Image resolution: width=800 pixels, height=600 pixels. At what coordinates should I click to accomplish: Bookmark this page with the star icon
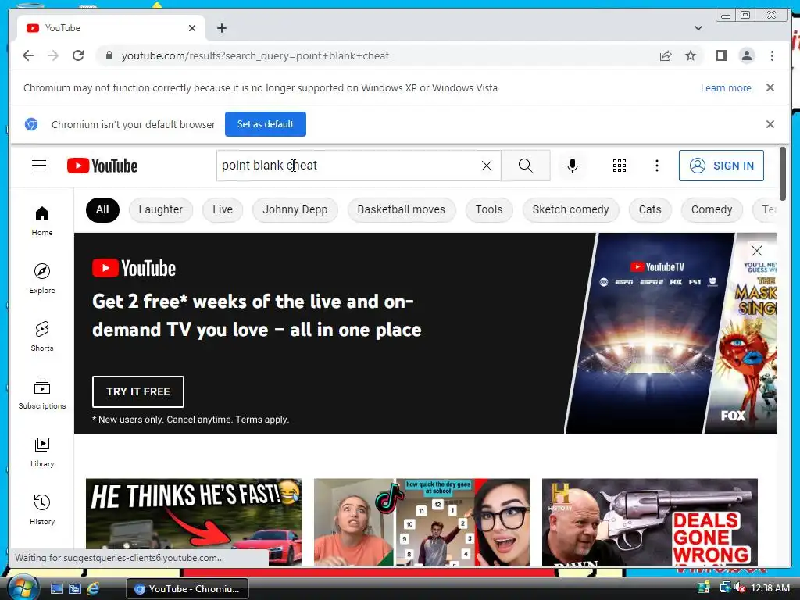click(691, 55)
